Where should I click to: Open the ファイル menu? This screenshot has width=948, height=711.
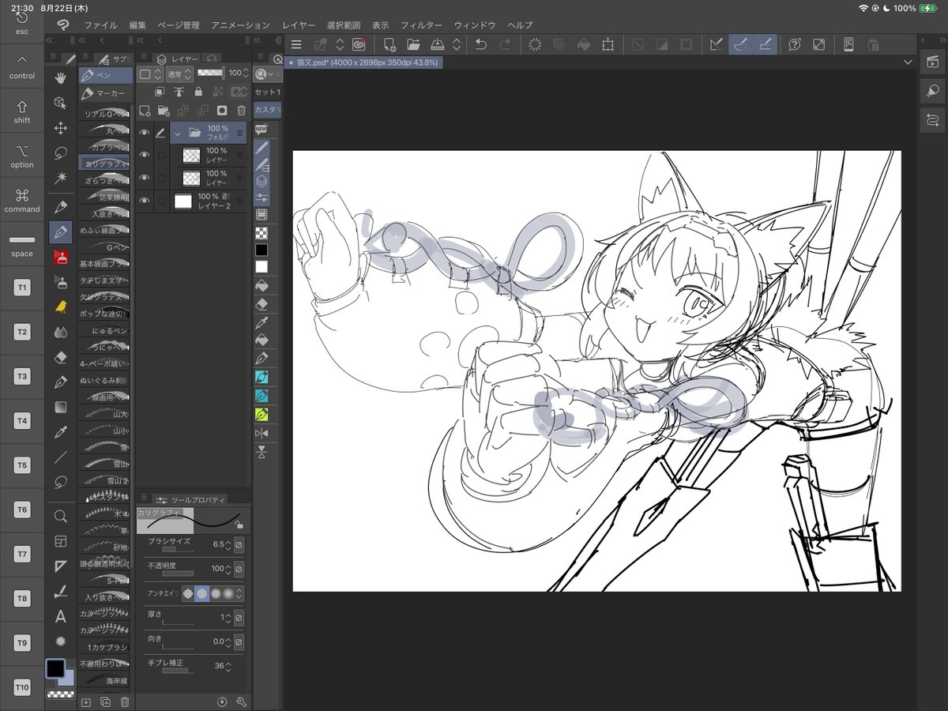[x=100, y=25]
